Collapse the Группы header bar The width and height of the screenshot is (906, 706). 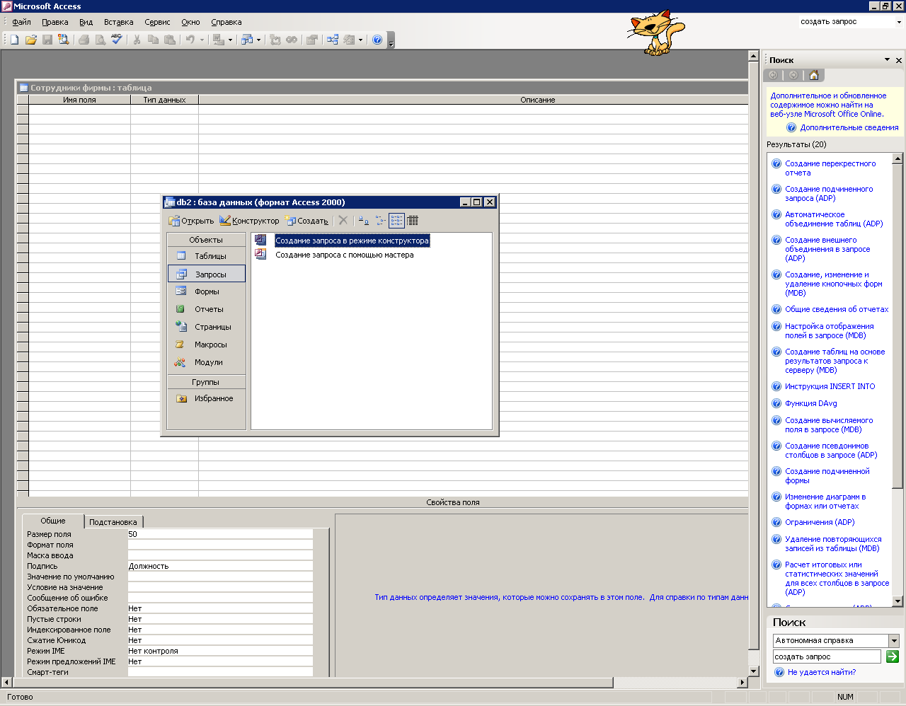pyautogui.click(x=206, y=382)
